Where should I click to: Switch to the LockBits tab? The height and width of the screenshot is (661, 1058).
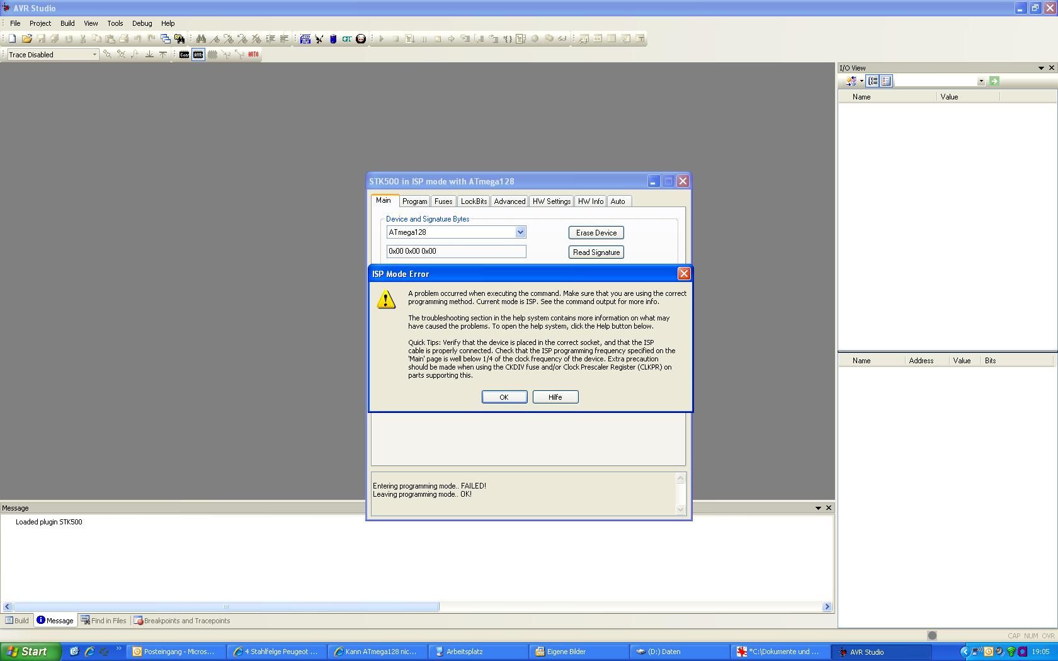pos(474,201)
